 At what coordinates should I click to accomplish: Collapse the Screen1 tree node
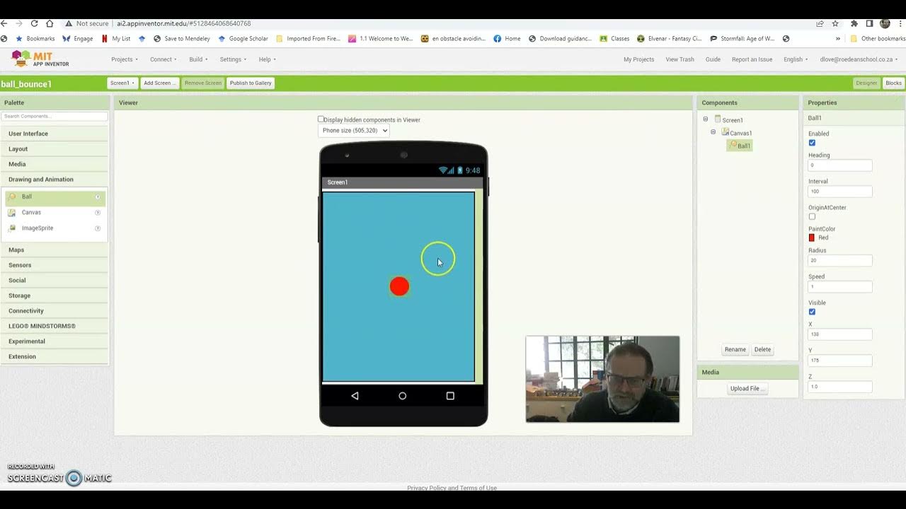[705, 119]
